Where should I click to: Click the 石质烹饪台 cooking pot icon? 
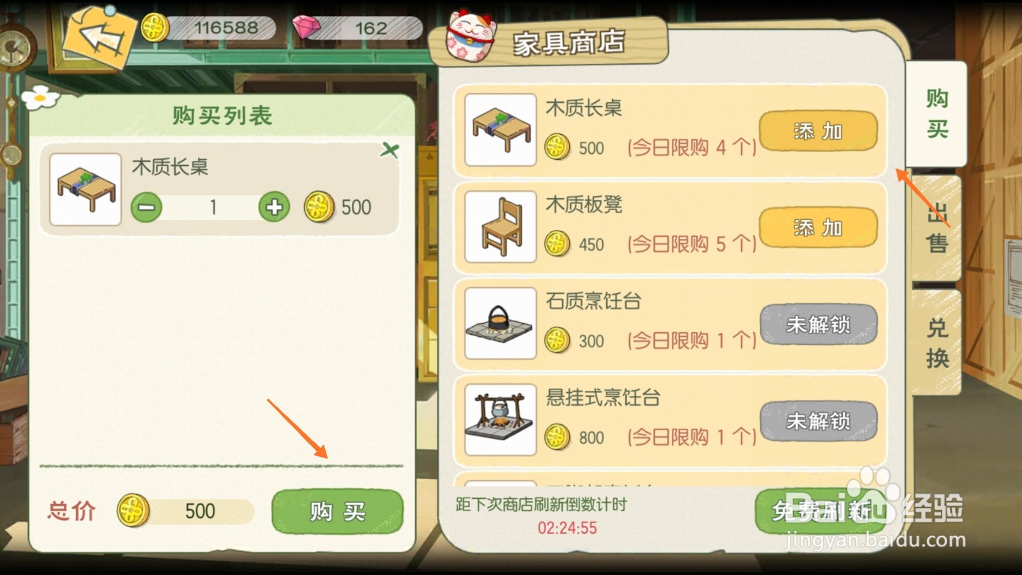tap(501, 323)
